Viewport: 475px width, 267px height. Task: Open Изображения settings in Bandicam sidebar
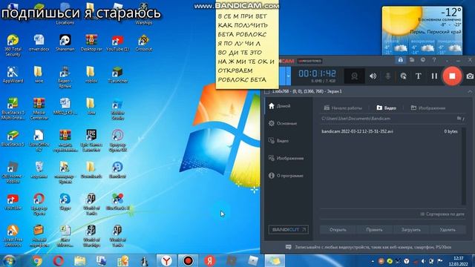click(x=286, y=158)
